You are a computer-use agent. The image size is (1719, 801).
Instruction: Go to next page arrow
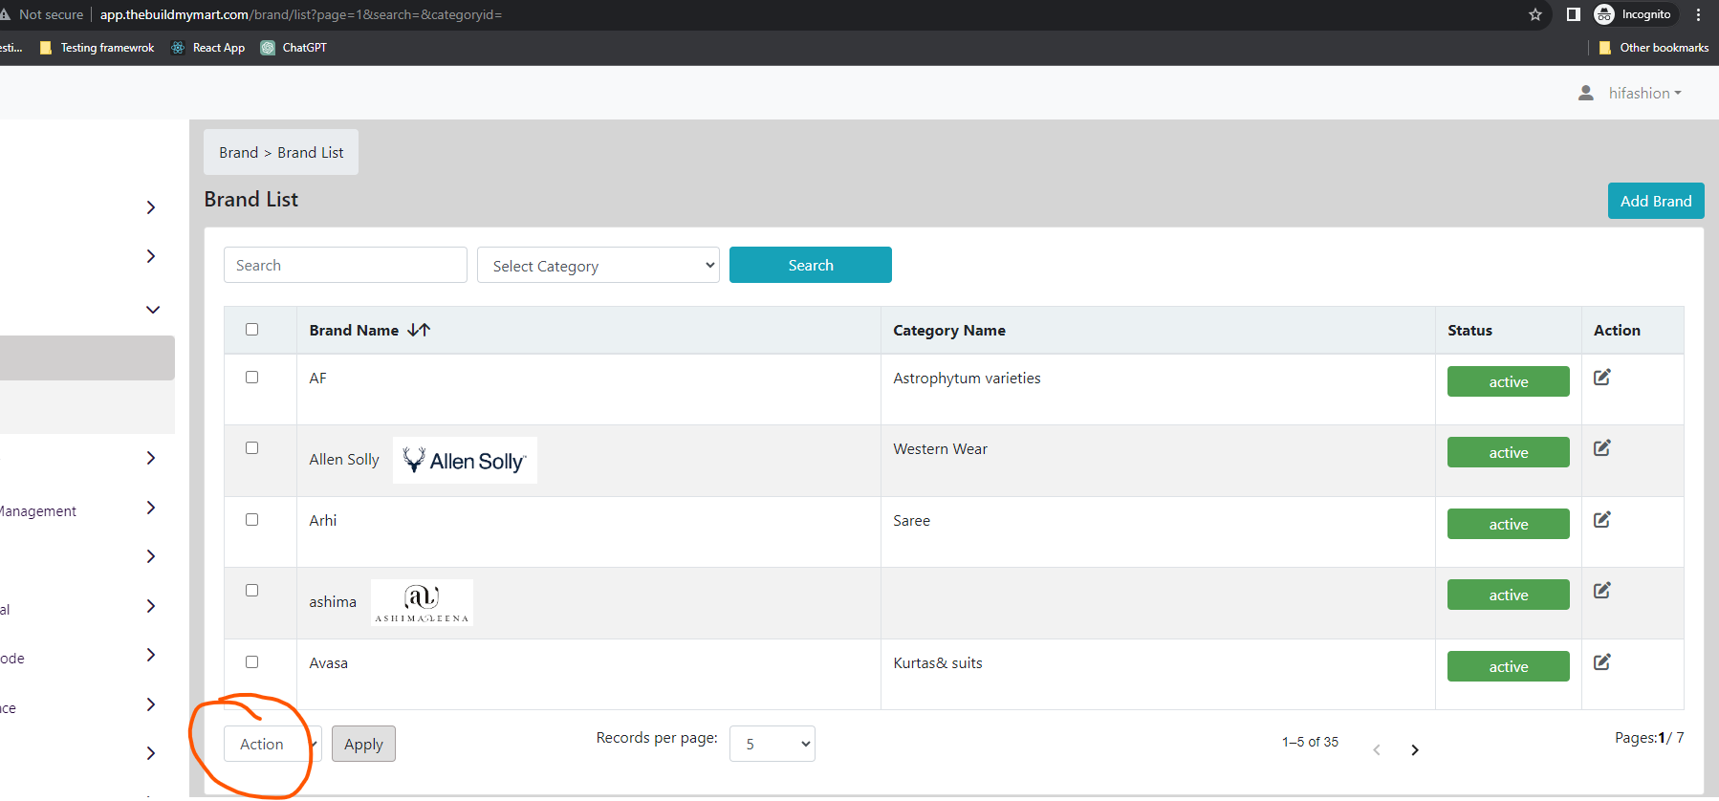coord(1415,750)
